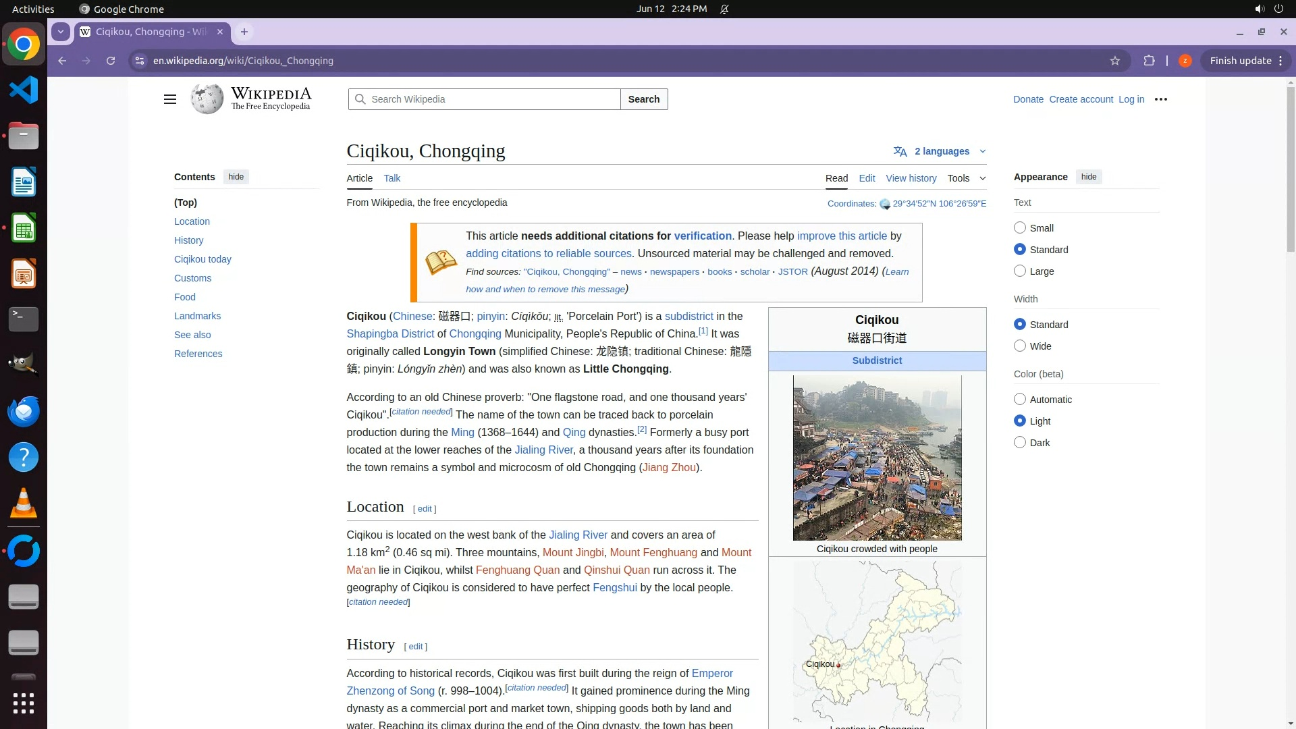Bookmark this page with the star icon
Viewport: 1296px width, 729px height.
pyautogui.click(x=1115, y=61)
